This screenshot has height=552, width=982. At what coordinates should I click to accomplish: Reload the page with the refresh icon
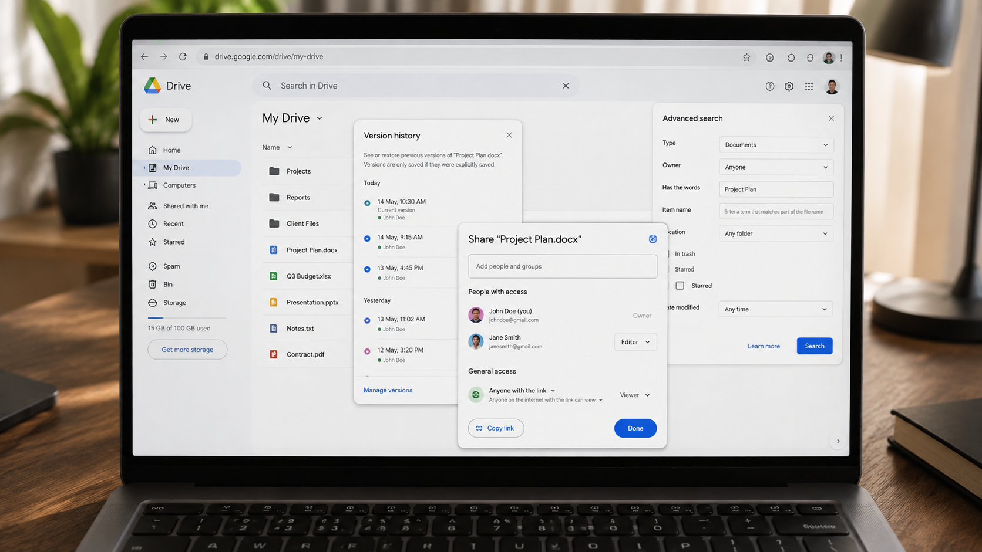[183, 57]
